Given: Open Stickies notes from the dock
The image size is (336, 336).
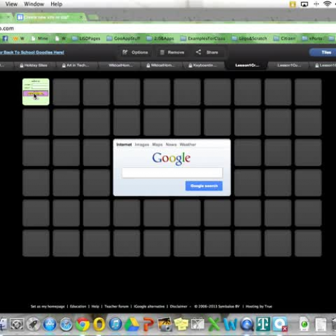Looking at the screenshot, I should click(x=181, y=324).
